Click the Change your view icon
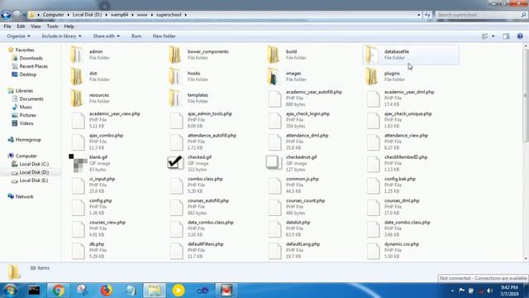Image resolution: width=529 pixels, height=298 pixels. point(485,36)
